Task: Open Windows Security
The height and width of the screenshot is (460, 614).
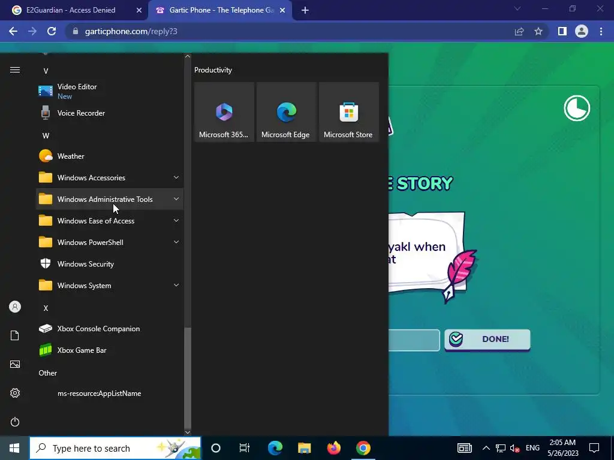Action: click(x=110, y=264)
